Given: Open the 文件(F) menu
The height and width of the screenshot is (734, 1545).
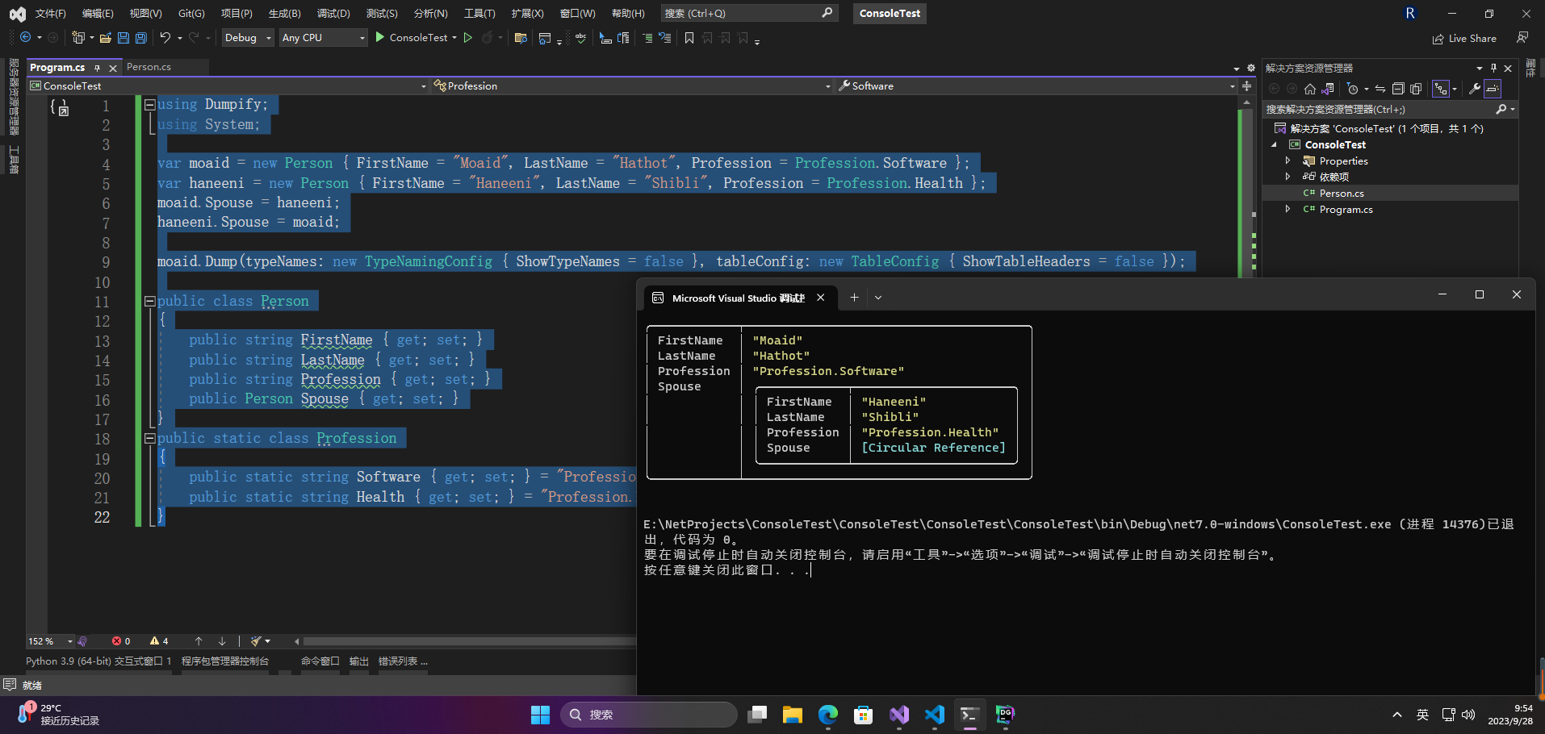Looking at the screenshot, I should [50, 14].
